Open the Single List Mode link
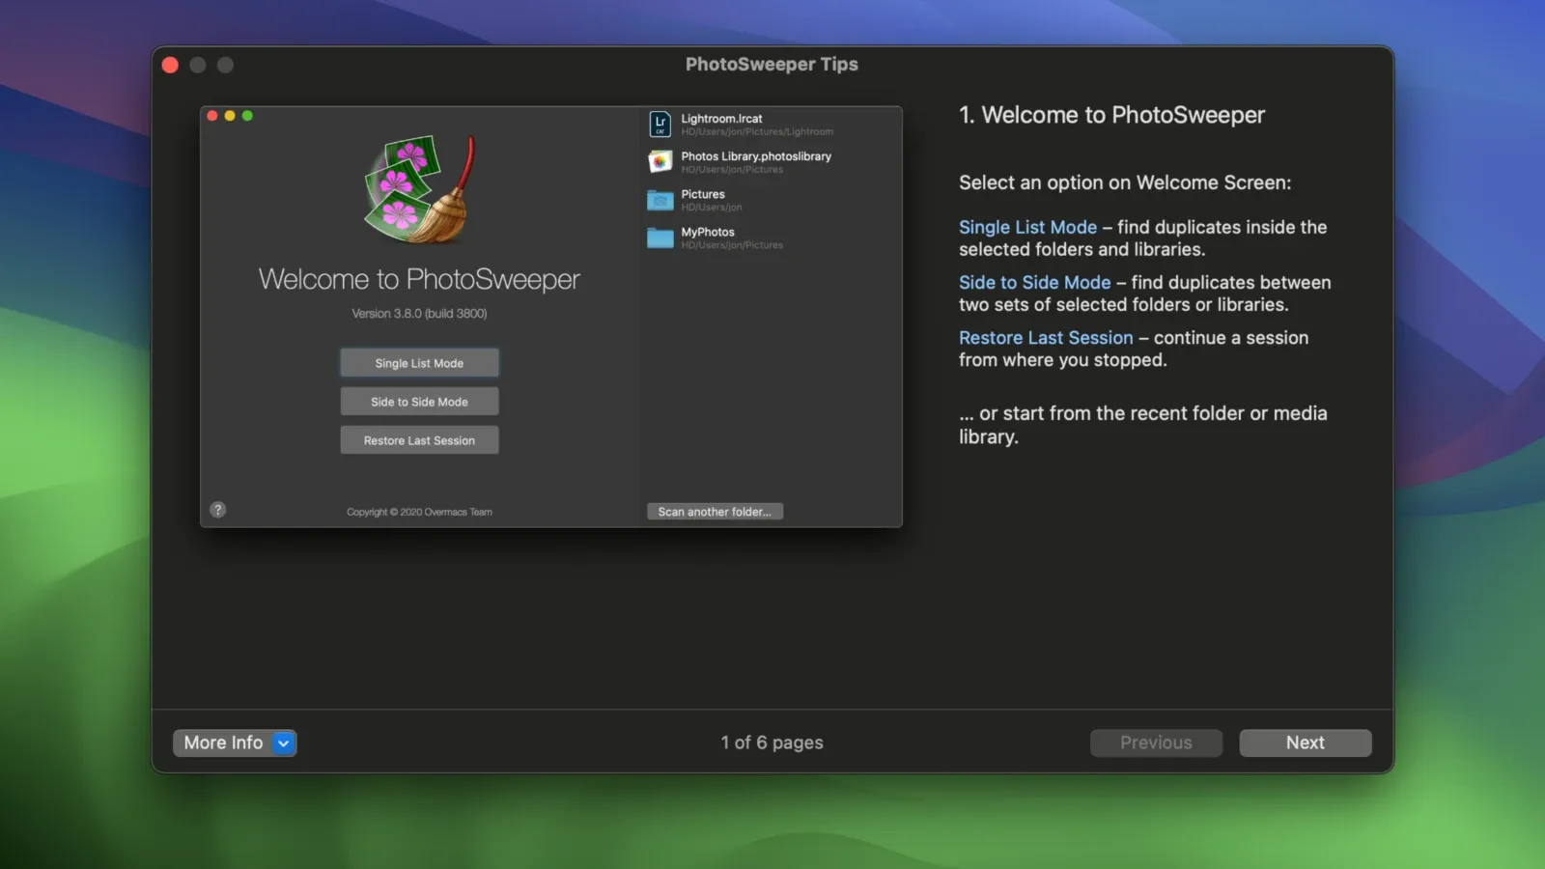The image size is (1545, 869). (1026, 227)
